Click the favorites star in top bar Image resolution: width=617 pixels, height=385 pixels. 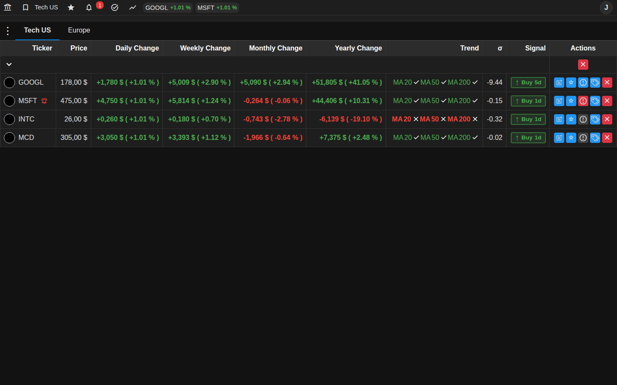coord(71,7)
